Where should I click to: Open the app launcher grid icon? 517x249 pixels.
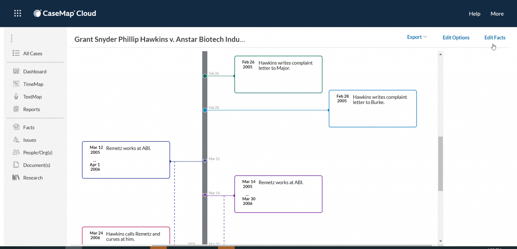(x=18, y=13)
